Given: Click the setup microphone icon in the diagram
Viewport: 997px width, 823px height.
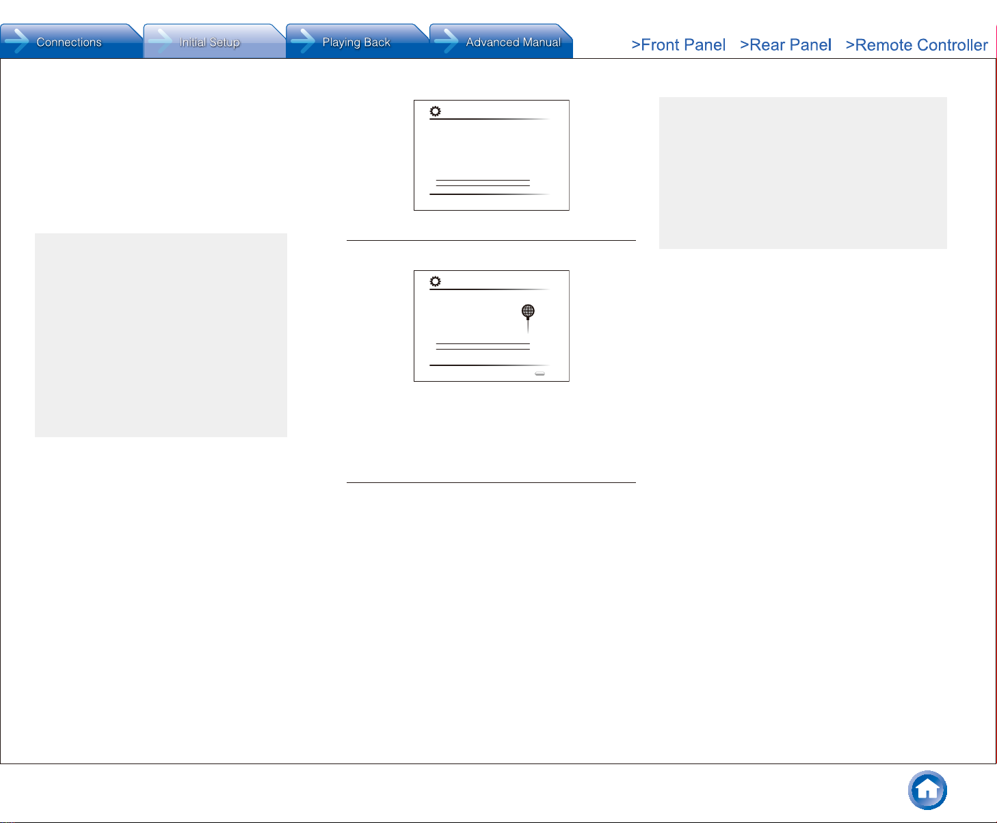Looking at the screenshot, I should pos(528,318).
